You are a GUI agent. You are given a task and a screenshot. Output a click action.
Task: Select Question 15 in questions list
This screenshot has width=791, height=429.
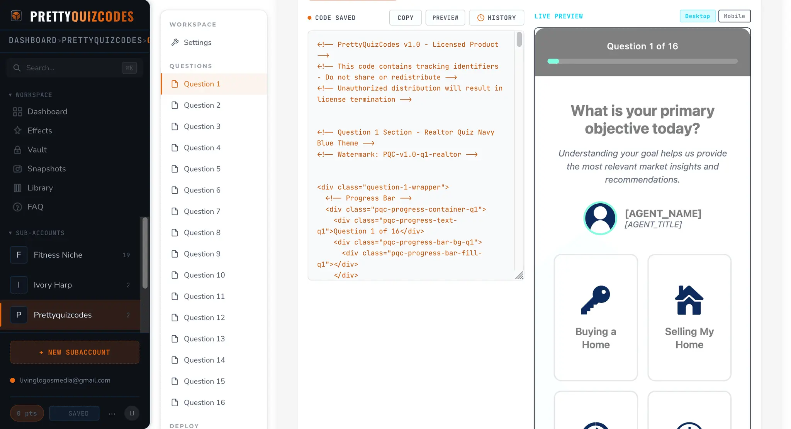click(x=214, y=381)
